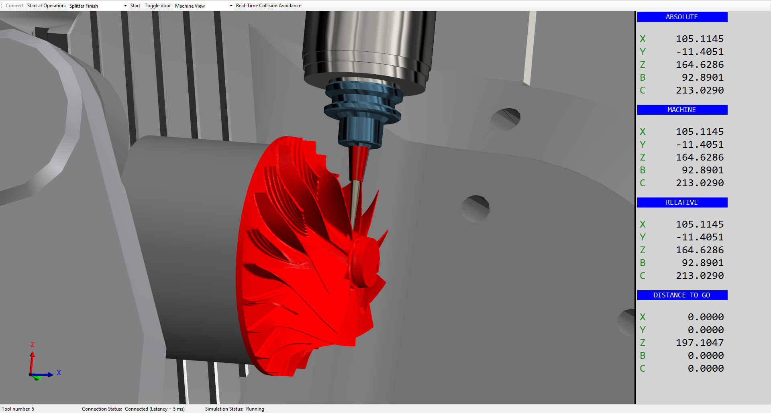
Task: Click the toolbar drag grip handle
Action: point(2,6)
